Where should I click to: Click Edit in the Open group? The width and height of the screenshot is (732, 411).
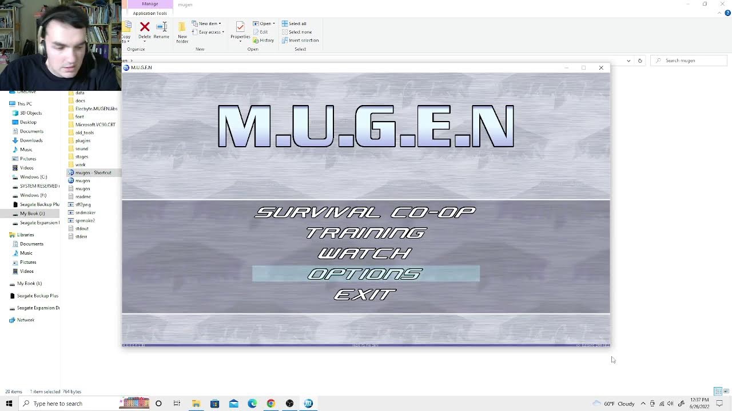(260, 32)
